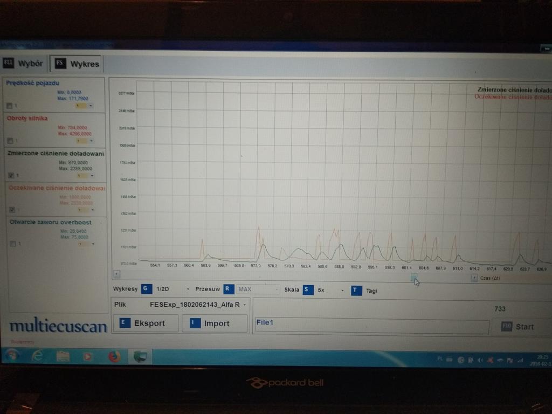
Task: Open the media player taskbar icon
Action: 88,357
